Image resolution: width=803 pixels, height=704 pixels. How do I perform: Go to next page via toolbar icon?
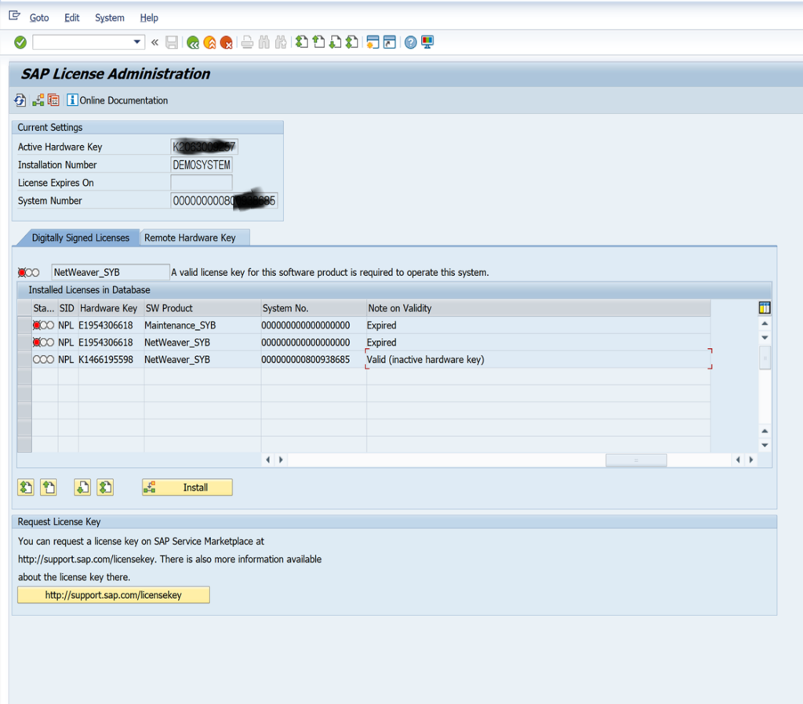coord(335,42)
